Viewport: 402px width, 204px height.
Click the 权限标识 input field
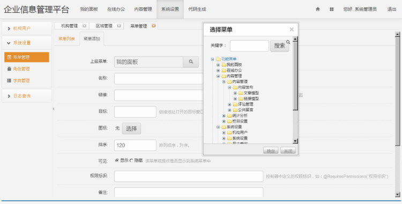tap(189, 176)
